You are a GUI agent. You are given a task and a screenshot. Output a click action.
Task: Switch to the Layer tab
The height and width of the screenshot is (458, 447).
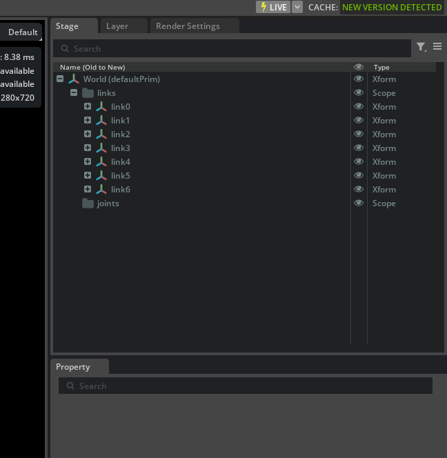tap(117, 26)
